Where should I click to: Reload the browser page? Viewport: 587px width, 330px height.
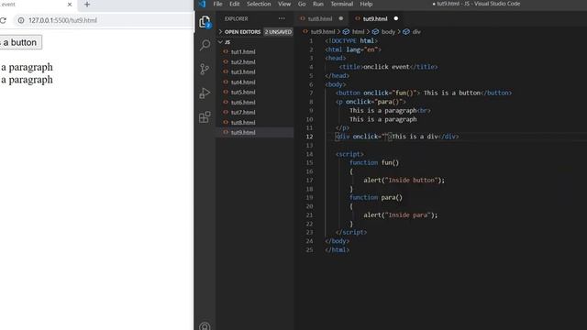pos(3,20)
